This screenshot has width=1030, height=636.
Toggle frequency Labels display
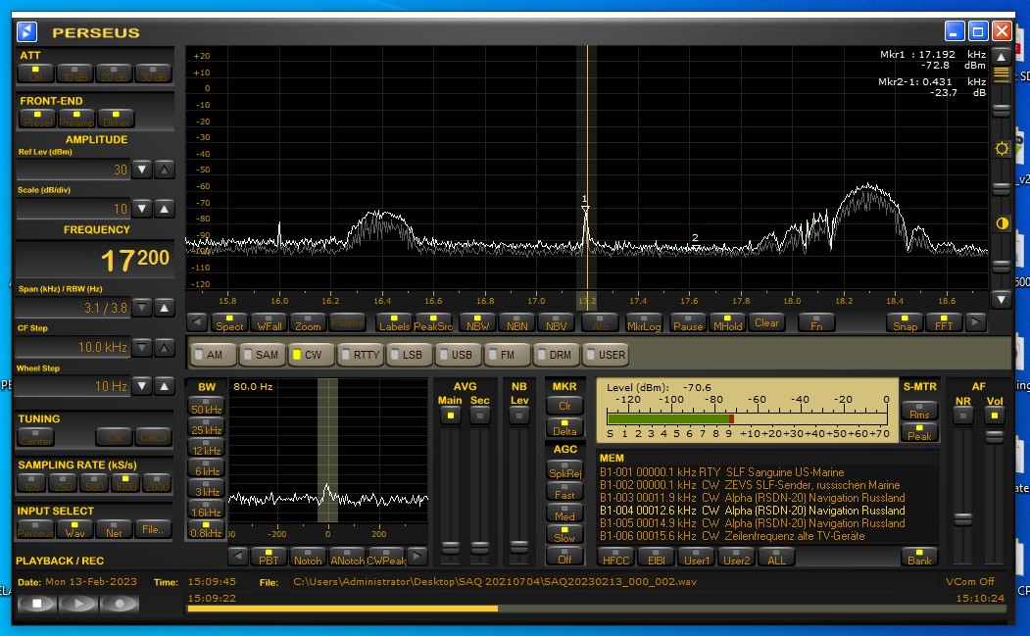tap(394, 322)
